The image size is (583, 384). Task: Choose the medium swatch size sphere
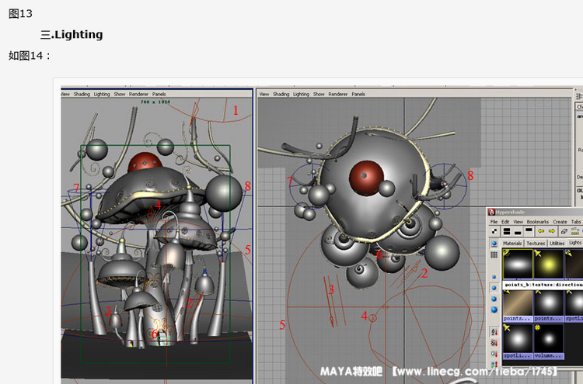point(494,288)
